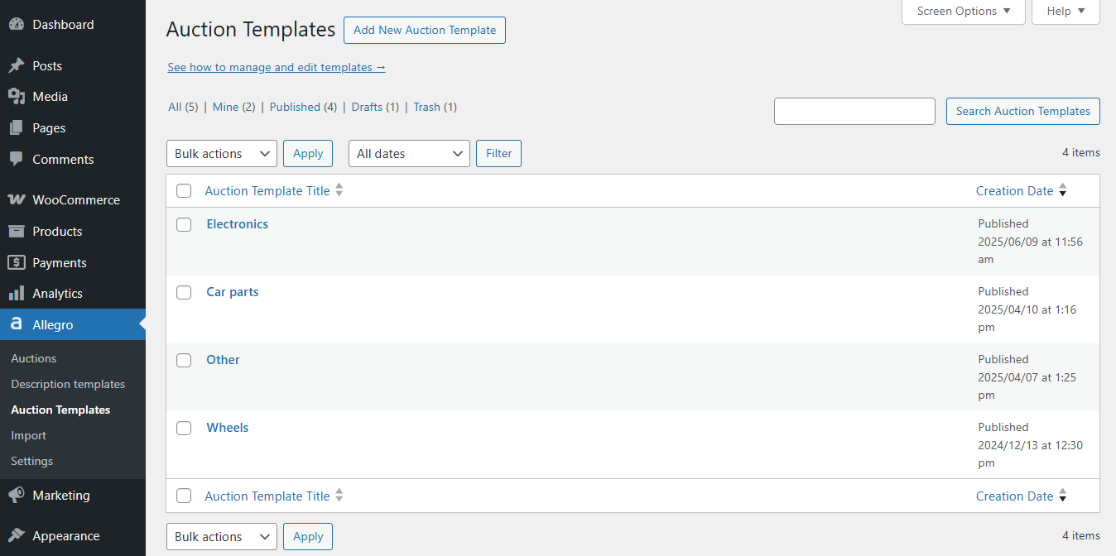The image size is (1116, 556).
Task: Check the Electronics template checkbox
Action: point(184,224)
